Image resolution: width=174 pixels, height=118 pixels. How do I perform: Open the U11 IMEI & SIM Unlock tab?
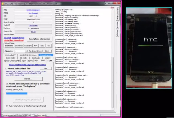coord(28,55)
